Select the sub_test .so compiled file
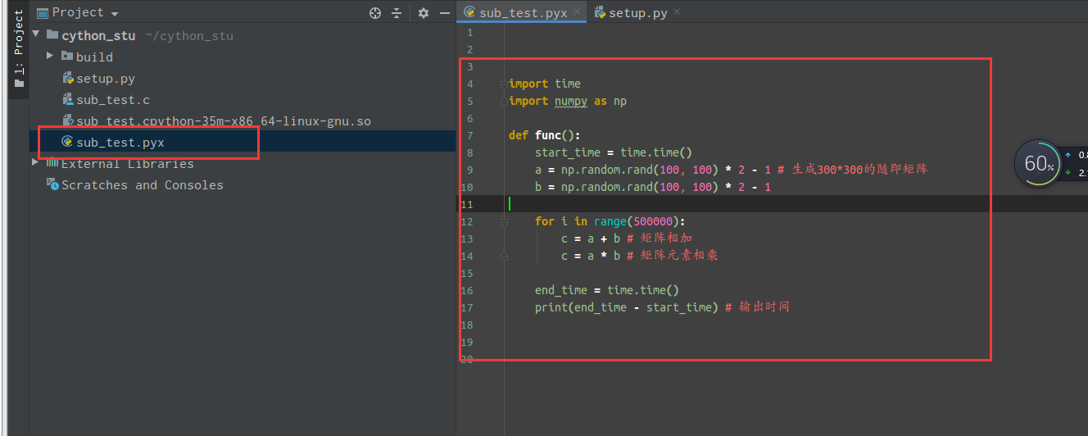The width and height of the screenshot is (1088, 436). [x=224, y=121]
